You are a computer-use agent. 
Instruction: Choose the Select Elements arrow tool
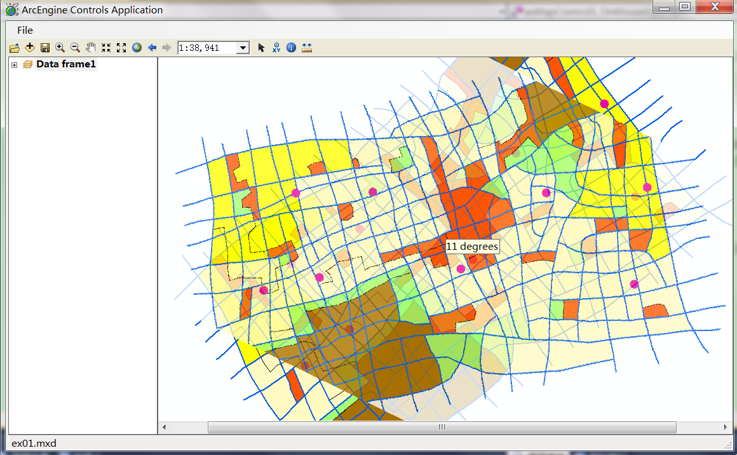click(261, 48)
